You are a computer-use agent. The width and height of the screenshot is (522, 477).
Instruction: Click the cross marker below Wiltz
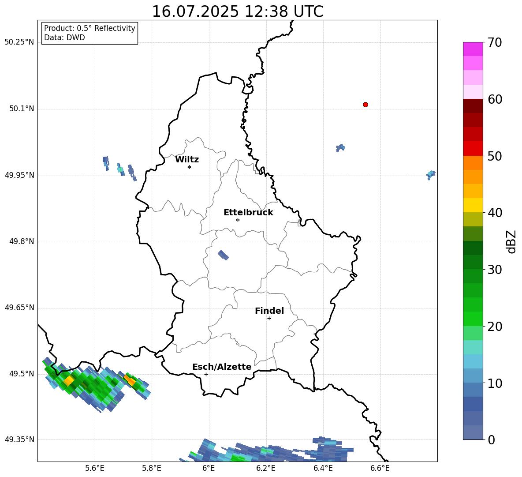[190, 167]
